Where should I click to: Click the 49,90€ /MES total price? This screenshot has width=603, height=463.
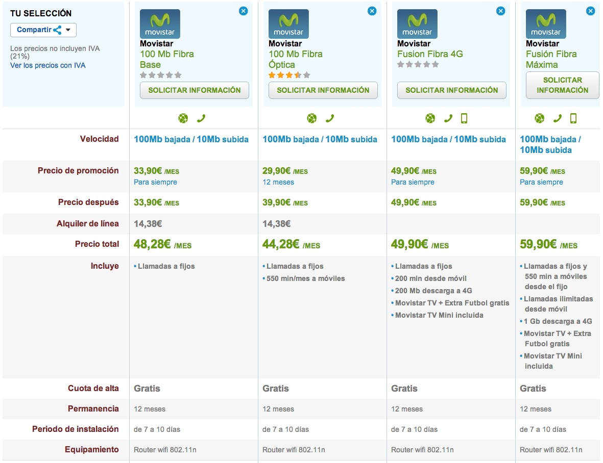420,244
